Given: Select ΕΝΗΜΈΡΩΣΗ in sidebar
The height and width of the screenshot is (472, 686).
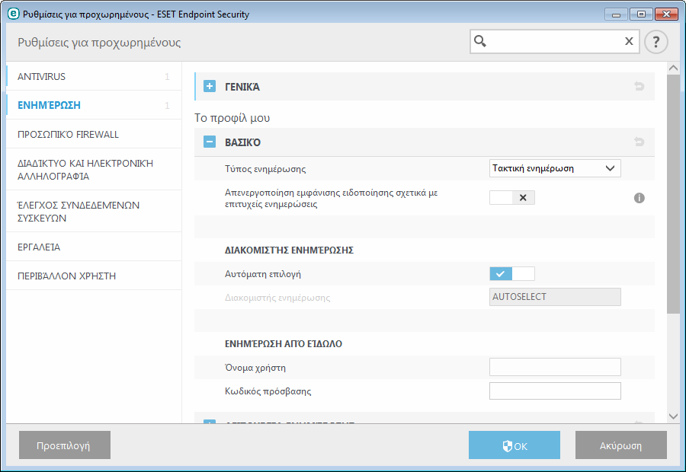Looking at the screenshot, I should click(94, 105).
